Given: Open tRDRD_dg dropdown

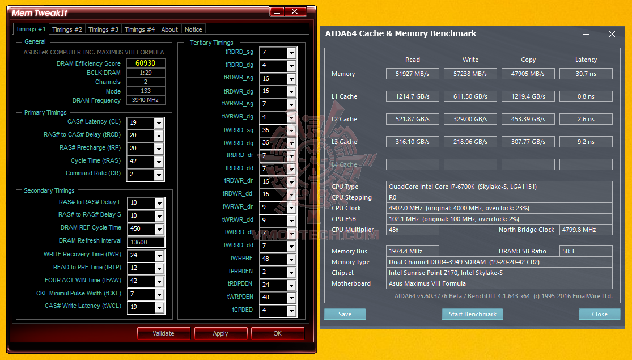Looking at the screenshot, I should (291, 65).
